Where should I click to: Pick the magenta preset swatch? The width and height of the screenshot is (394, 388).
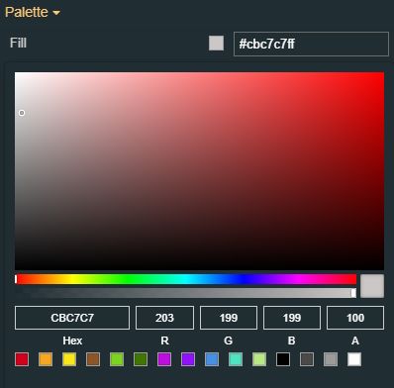click(x=164, y=359)
